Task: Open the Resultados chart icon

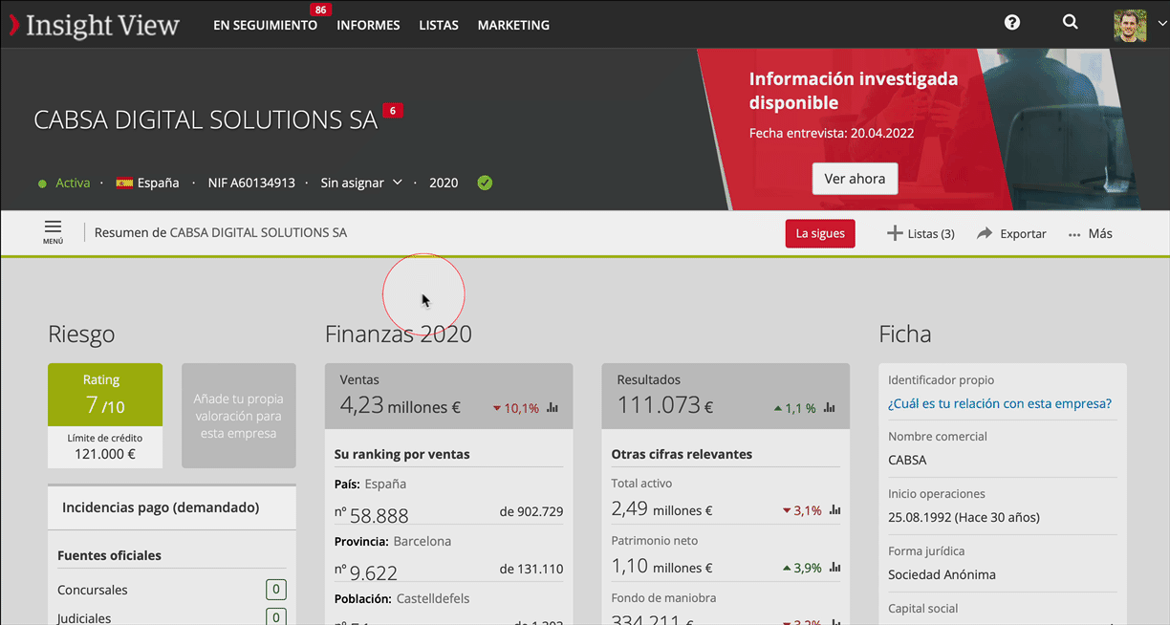Action: [x=829, y=408]
